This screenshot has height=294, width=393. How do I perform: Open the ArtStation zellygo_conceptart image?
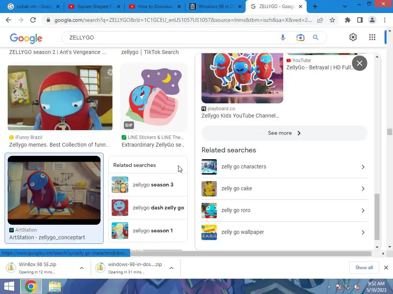click(54, 190)
